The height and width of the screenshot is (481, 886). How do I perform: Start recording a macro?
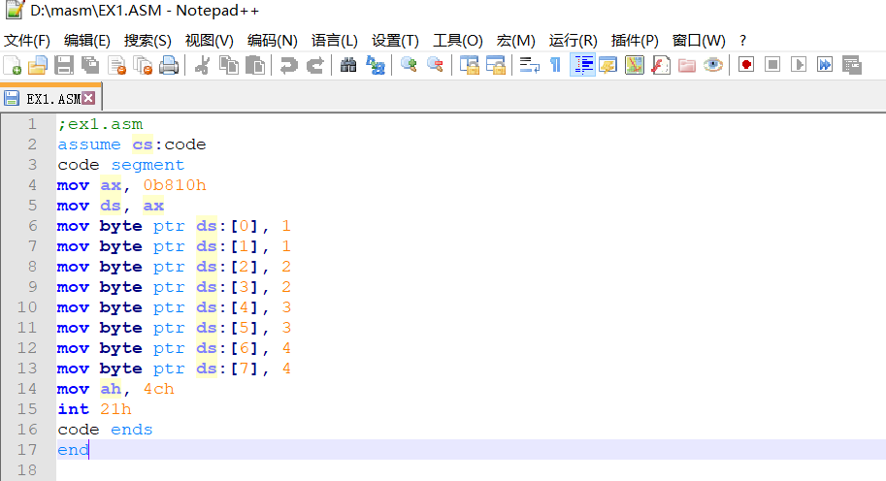pyautogui.click(x=746, y=66)
